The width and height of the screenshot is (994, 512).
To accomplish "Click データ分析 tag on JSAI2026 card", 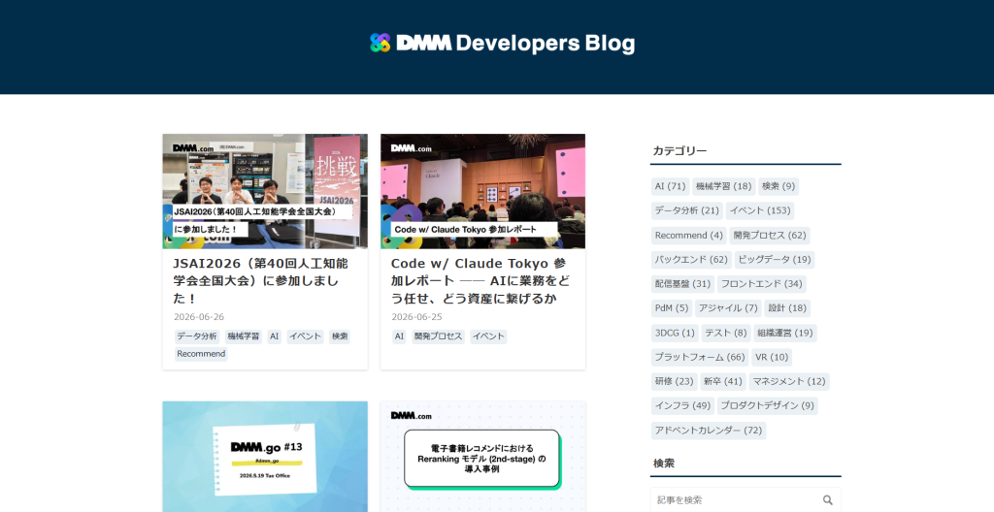I will (196, 336).
